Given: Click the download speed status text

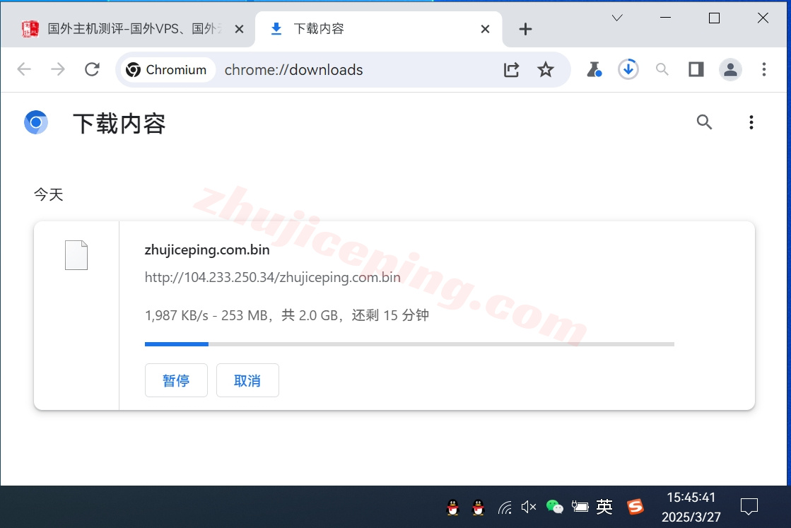Looking at the screenshot, I should click(x=286, y=315).
